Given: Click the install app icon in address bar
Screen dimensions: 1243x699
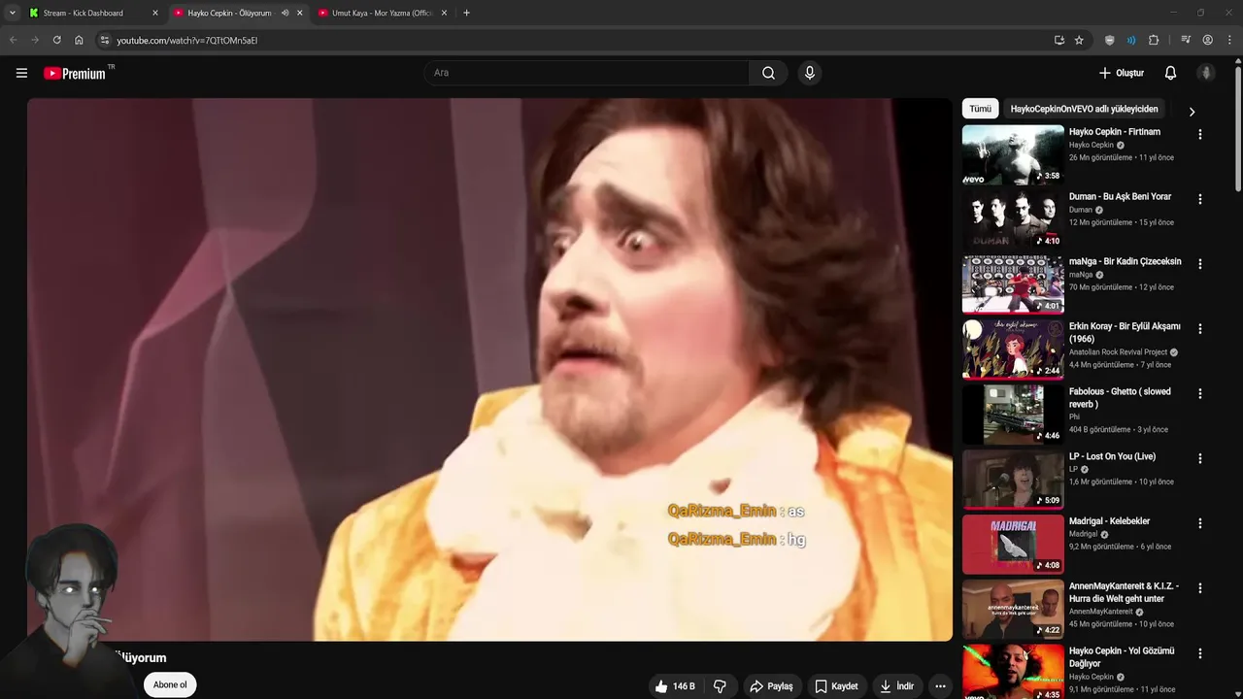Looking at the screenshot, I should point(1059,40).
